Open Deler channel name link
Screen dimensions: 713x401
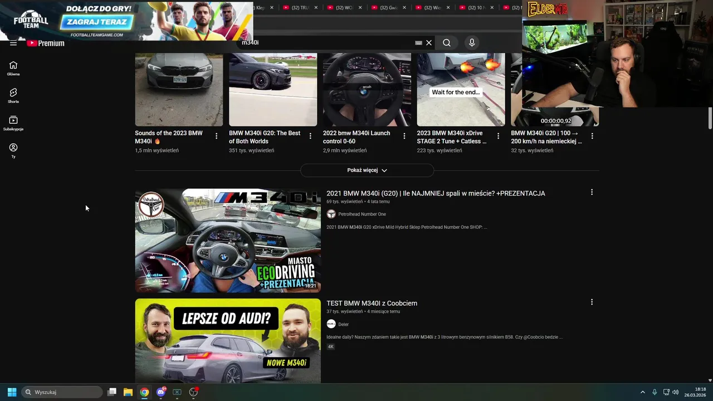click(343, 324)
